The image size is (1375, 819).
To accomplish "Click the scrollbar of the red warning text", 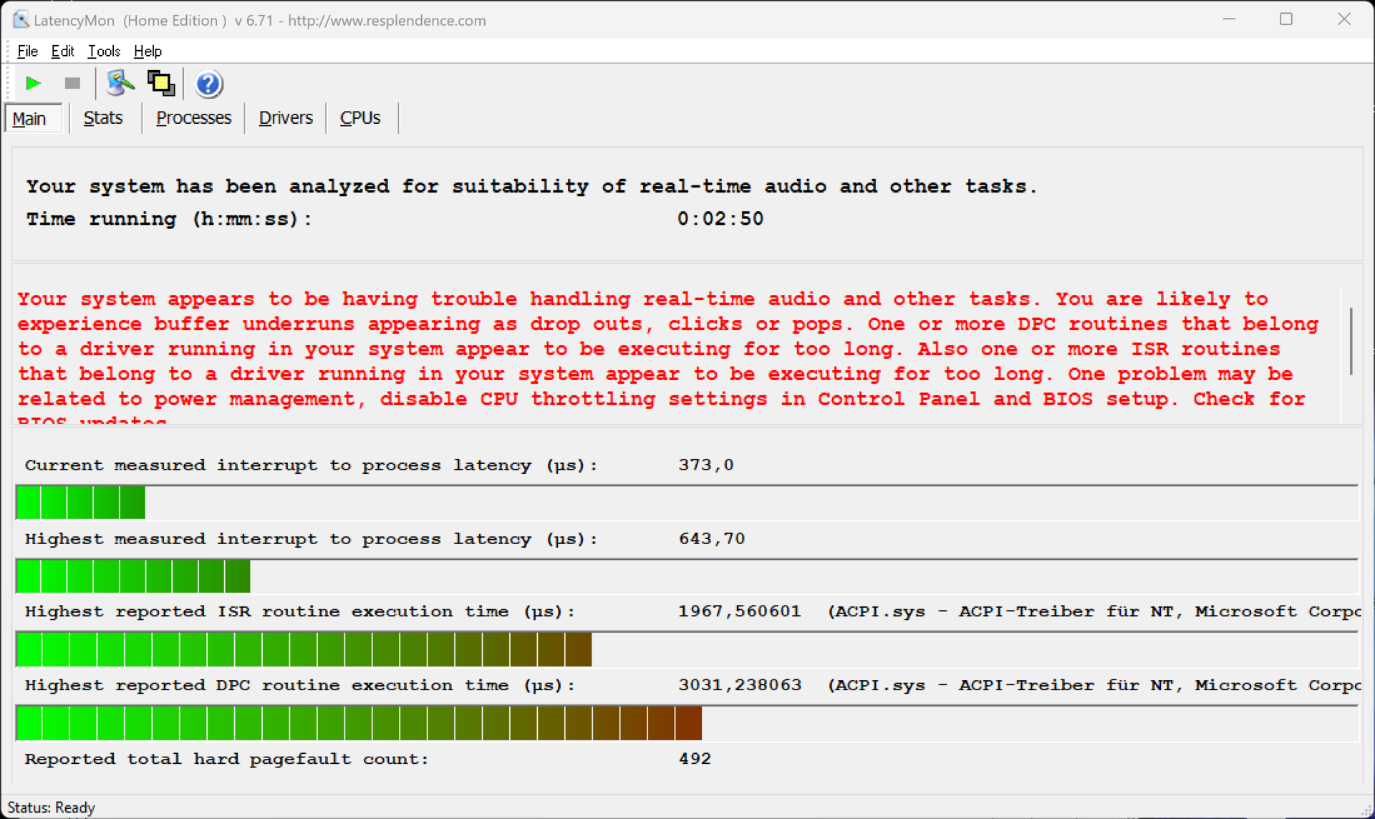I will (1351, 341).
